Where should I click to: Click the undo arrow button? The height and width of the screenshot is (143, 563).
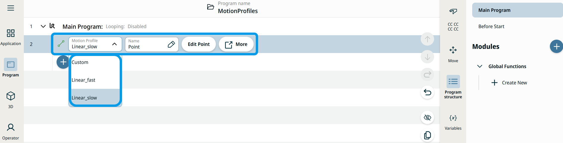click(x=427, y=92)
